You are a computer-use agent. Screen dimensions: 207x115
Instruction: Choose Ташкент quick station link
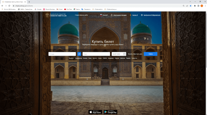click(x=71, y=58)
